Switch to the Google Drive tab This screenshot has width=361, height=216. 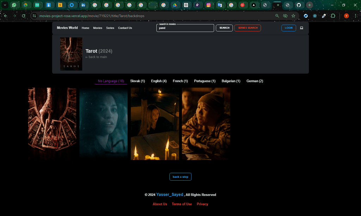tap(175, 5)
